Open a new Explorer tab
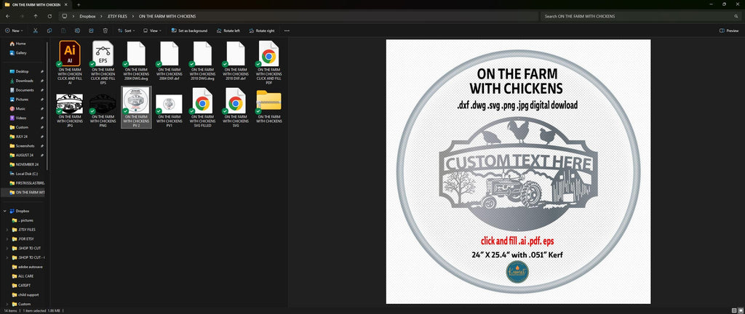 (79, 4)
